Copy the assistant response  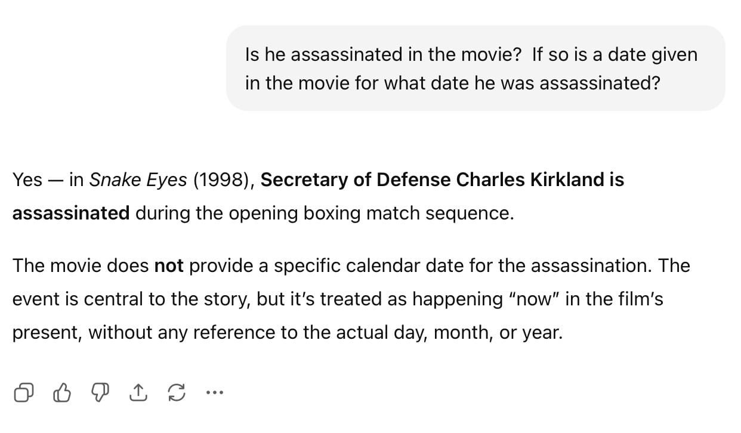pos(24,392)
